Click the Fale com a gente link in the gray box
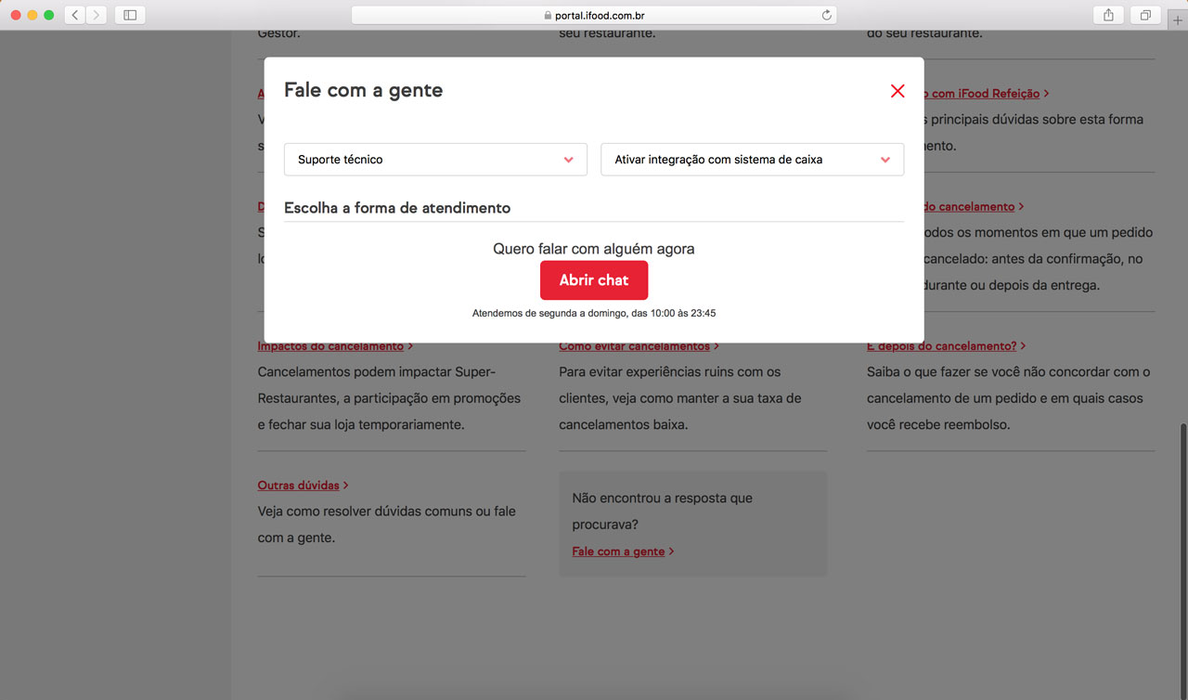Viewport: 1188px width, 700px height. point(623,551)
